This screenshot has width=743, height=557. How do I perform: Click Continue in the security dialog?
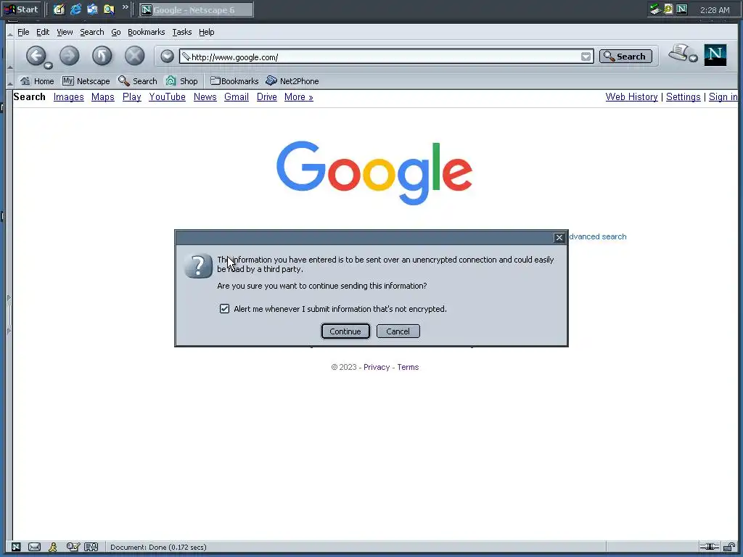(345, 331)
